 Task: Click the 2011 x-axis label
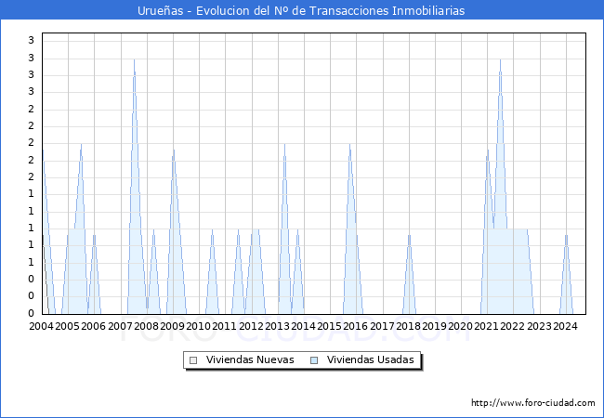coord(225,326)
